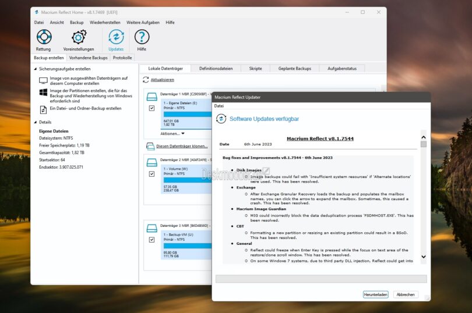Click Gesamtkapazität: 1,82 TB line

pyautogui.click(x=62, y=152)
